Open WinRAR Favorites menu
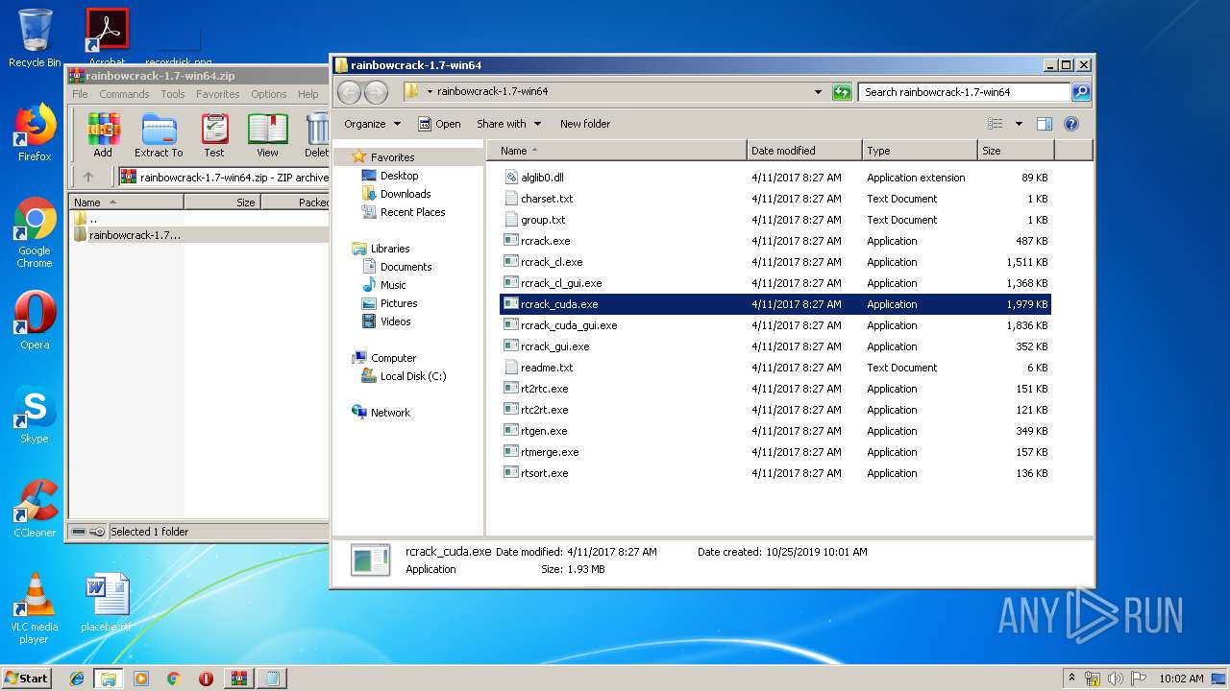The width and height of the screenshot is (1230, 691). click(x=218, y=94)
